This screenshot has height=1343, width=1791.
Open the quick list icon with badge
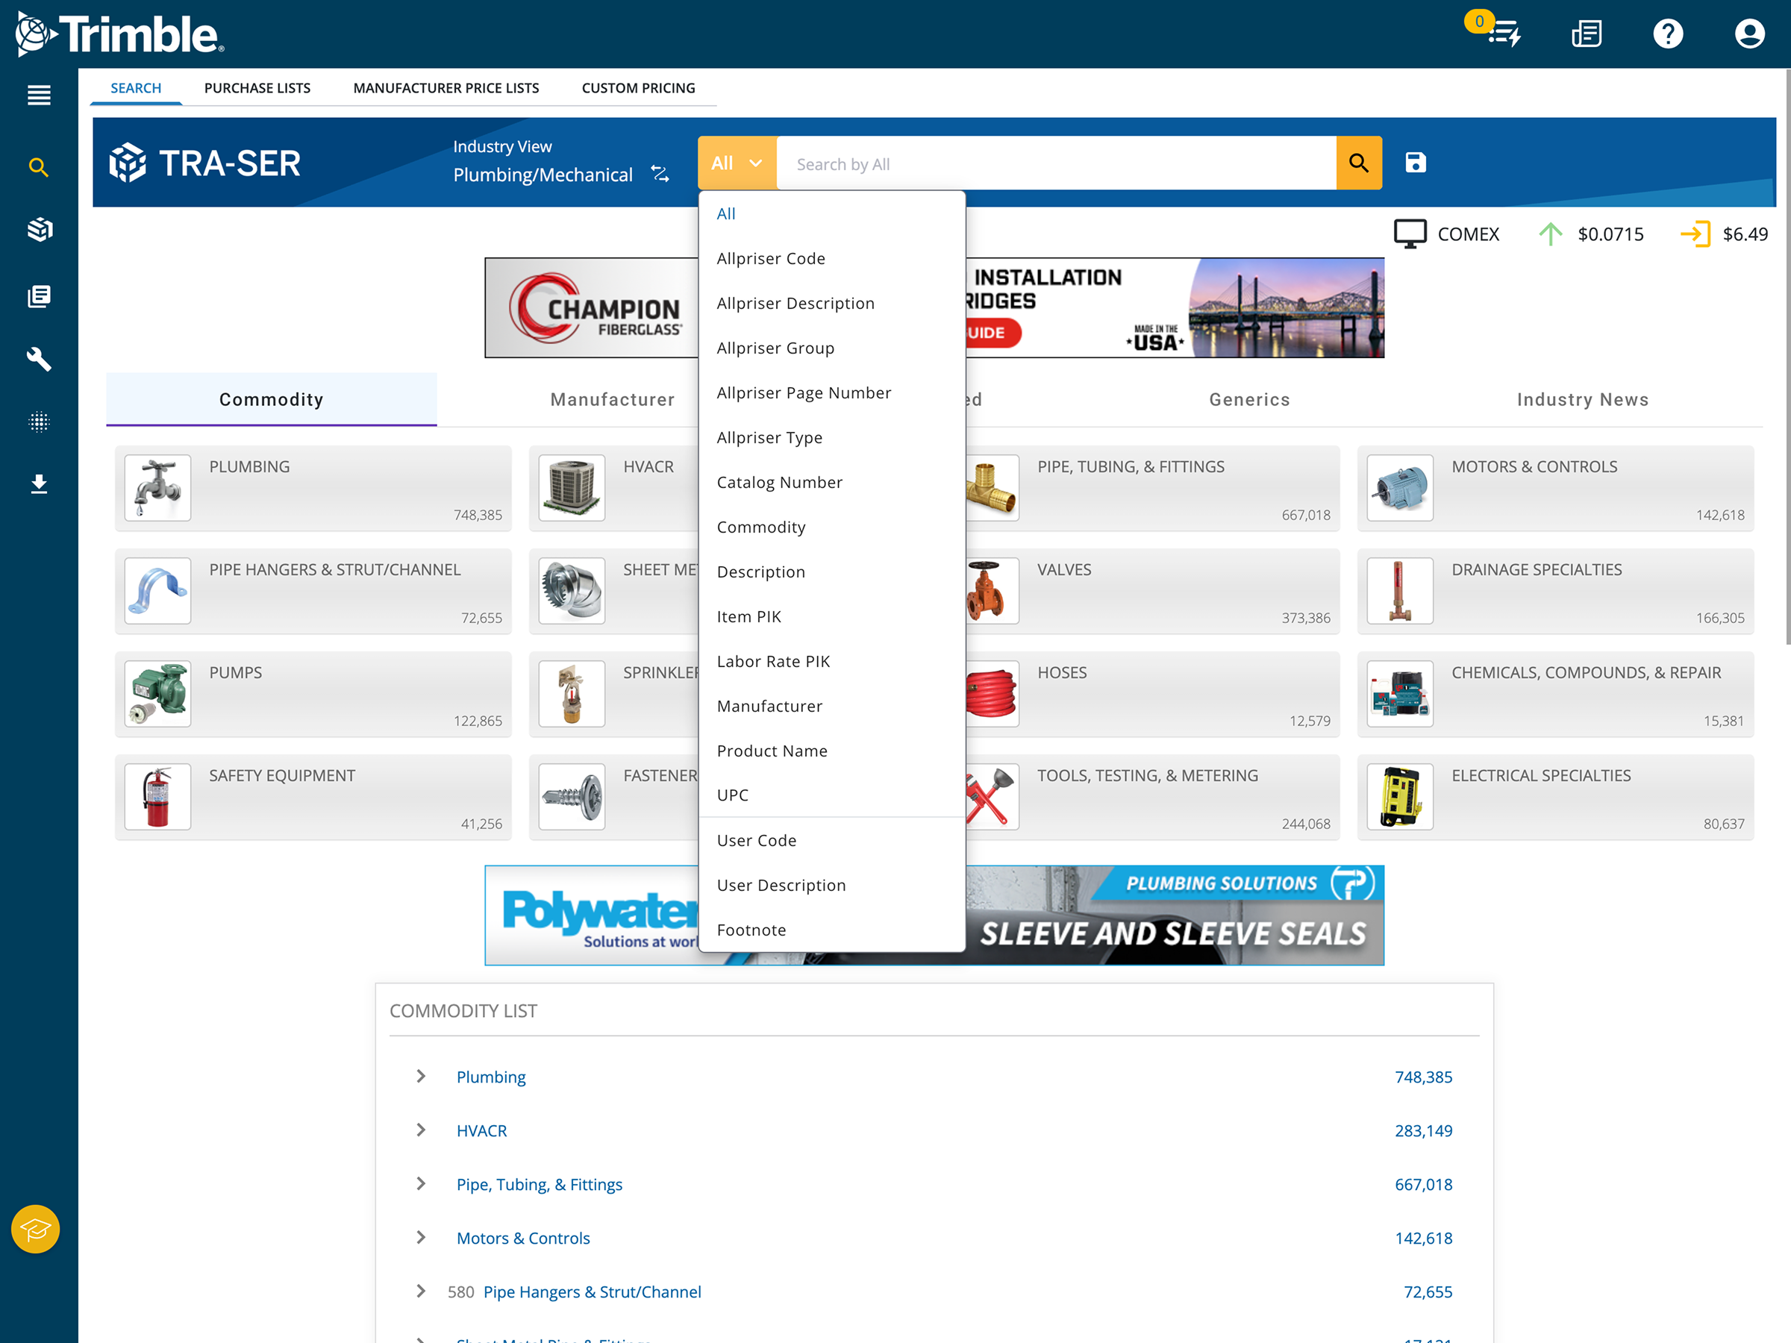[x=1504, y=34]
